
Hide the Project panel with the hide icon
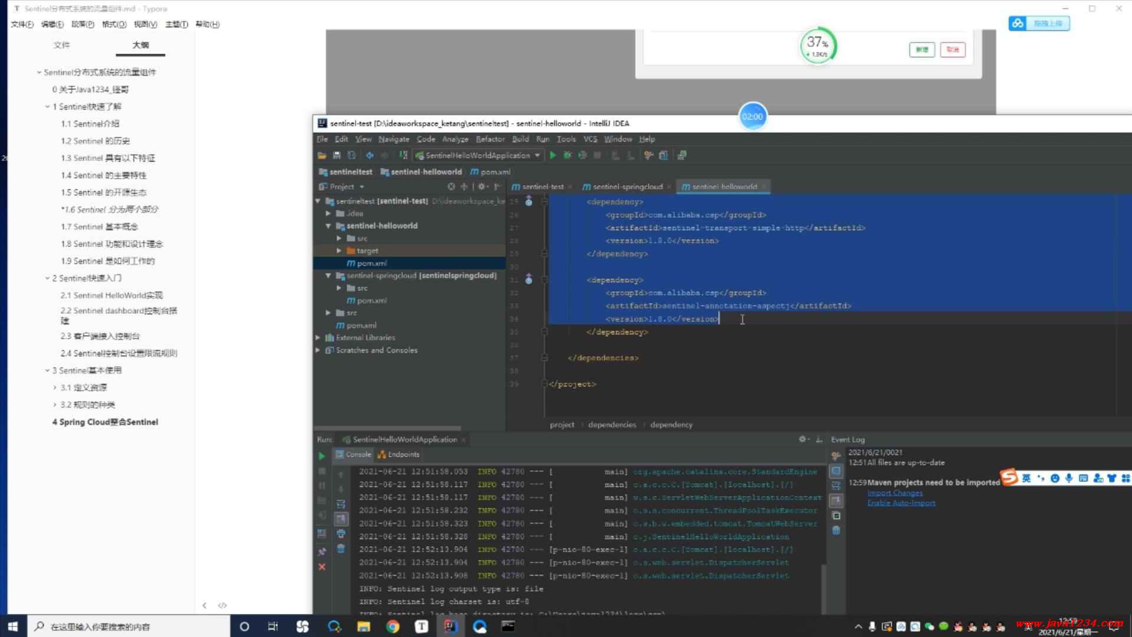tap(497, 187)
